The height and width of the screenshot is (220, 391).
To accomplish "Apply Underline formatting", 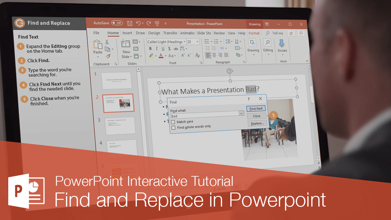I will pyautogui.click(x=163, y=49).
